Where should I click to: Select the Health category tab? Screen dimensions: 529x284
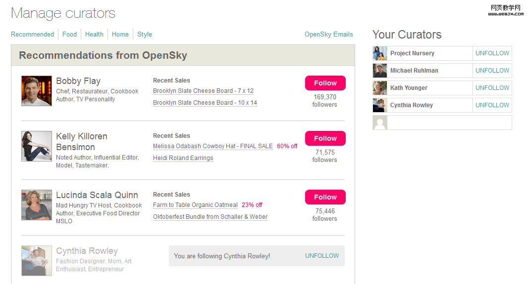[94, 34]
